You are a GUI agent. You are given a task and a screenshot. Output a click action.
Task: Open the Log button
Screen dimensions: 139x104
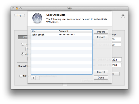pos(20,15)
